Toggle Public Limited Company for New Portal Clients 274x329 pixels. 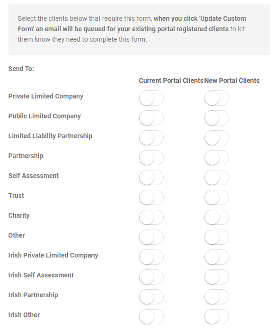[x=217, y=118]
